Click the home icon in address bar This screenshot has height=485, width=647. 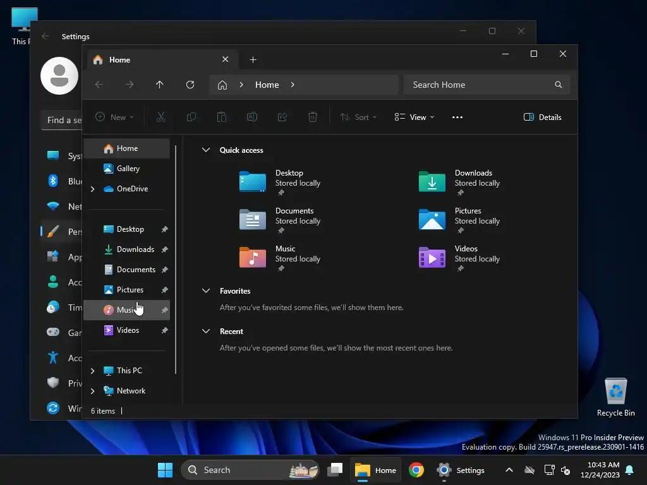coord(222,85)
